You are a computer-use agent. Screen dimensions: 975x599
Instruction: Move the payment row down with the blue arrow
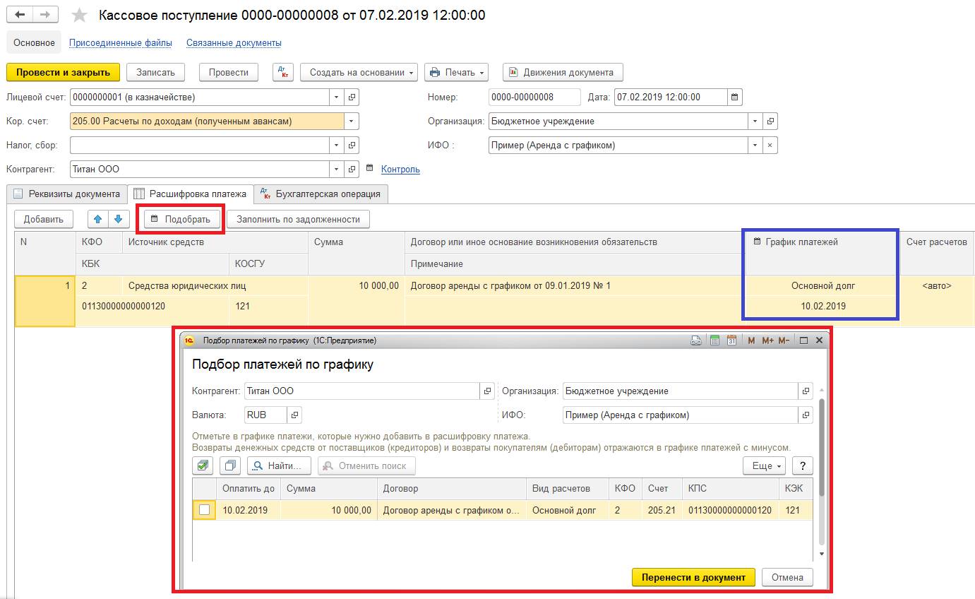pyautogui.click(x=119, y=219)
